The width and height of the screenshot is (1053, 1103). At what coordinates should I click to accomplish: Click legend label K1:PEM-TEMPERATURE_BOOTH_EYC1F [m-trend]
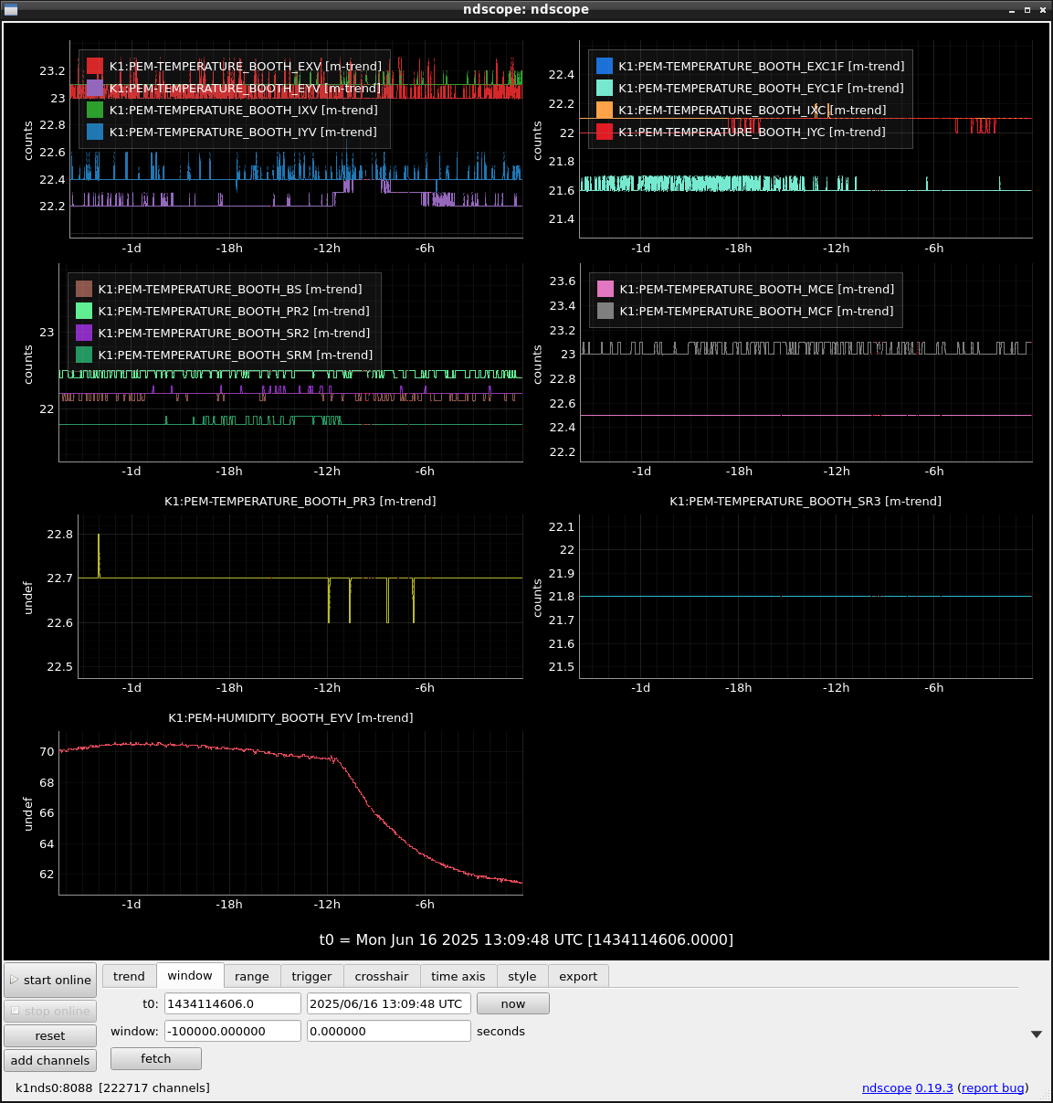(x=762, y=89)
